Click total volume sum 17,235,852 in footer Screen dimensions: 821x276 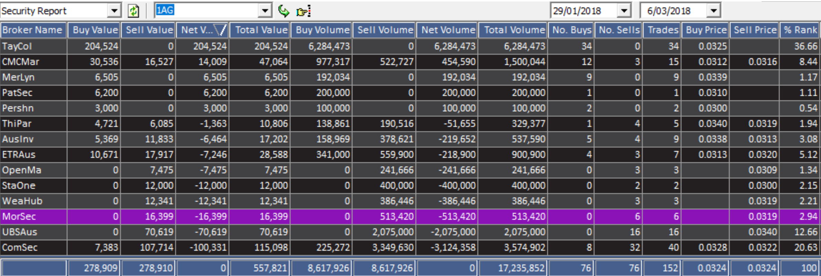(x=521, y=268)
